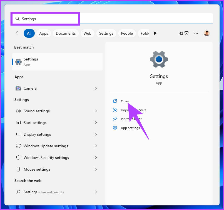Click the Windows Security shield icon
This screenshot has height=210, width=224.
coord(18,158)
